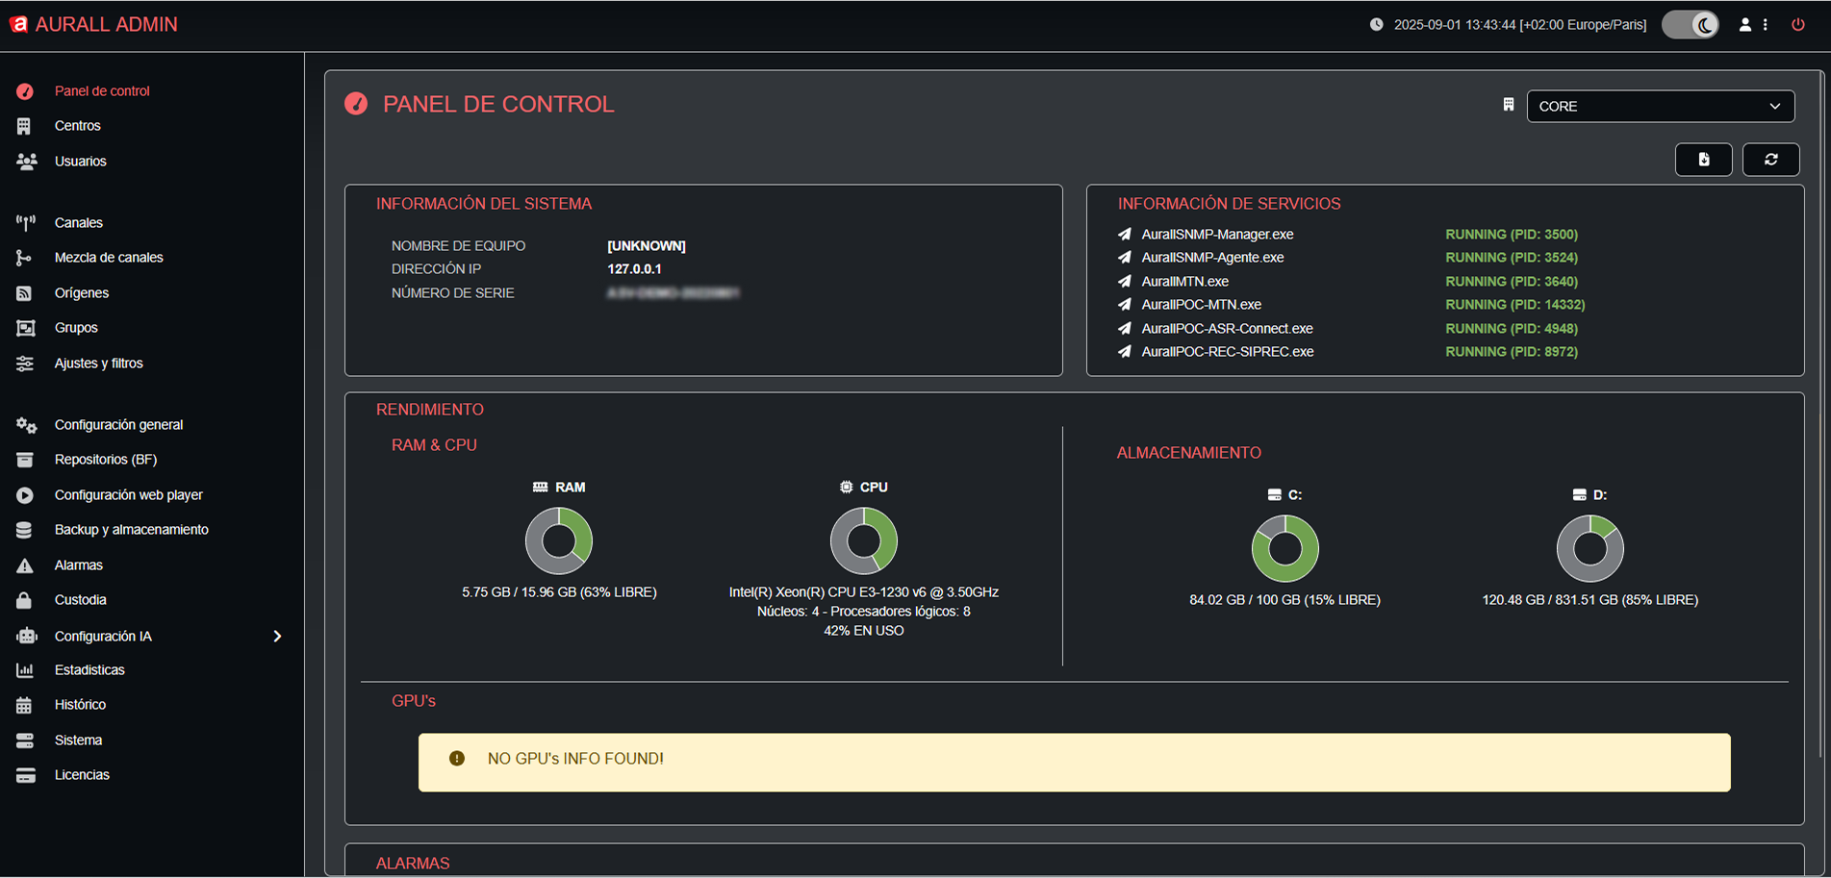
Task: Click the export report document button
Action: pos(1703,160)
